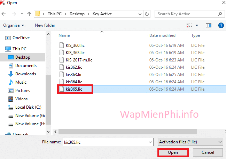
Task: Open more view options dropdown
Action: tap(197, 25)
